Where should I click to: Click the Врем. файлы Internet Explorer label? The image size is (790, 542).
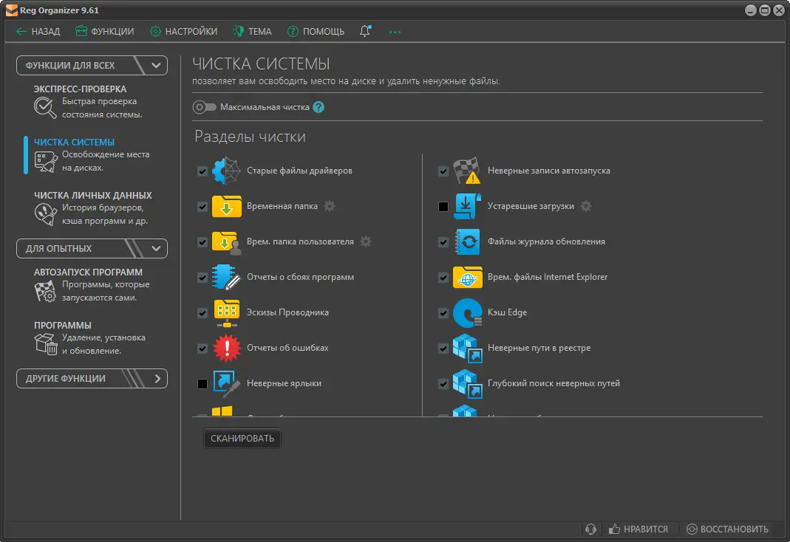pyautogui.click(x=548, y=278)
